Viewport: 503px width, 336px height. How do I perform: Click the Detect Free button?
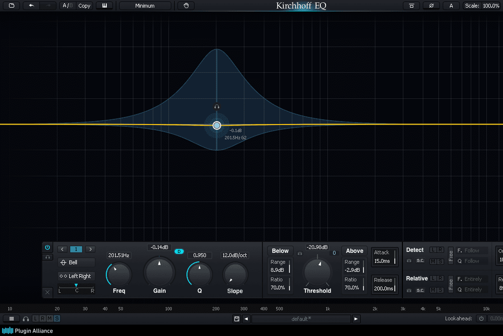point(451,256)
